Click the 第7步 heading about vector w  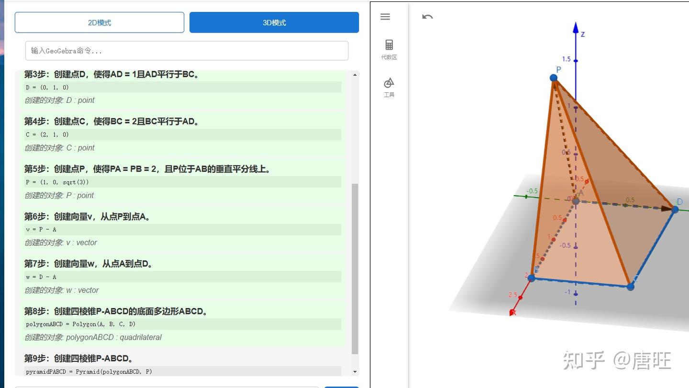pos(89,264)
